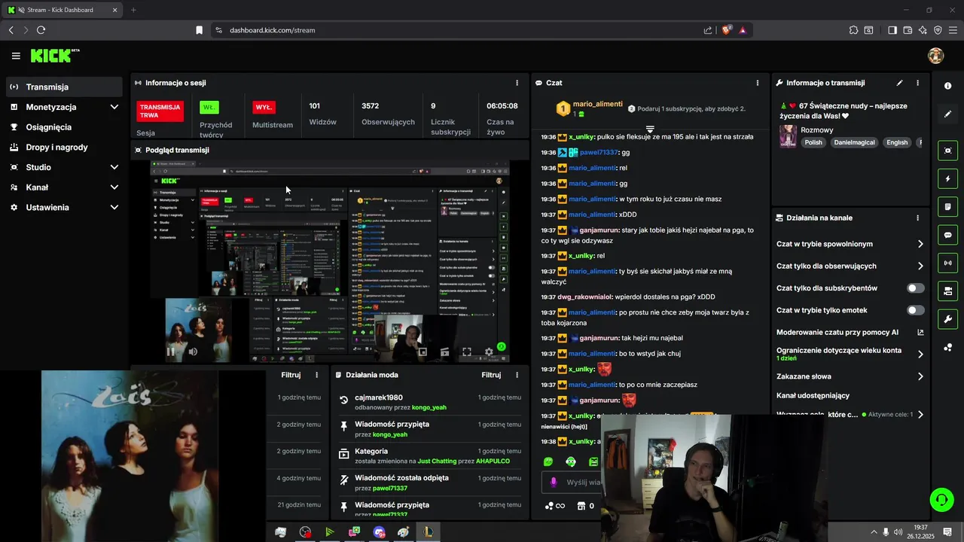Screen dimensions: 964x542
Task: Toggle the notes widget icon in right toolbar
Action: (948, 207)
